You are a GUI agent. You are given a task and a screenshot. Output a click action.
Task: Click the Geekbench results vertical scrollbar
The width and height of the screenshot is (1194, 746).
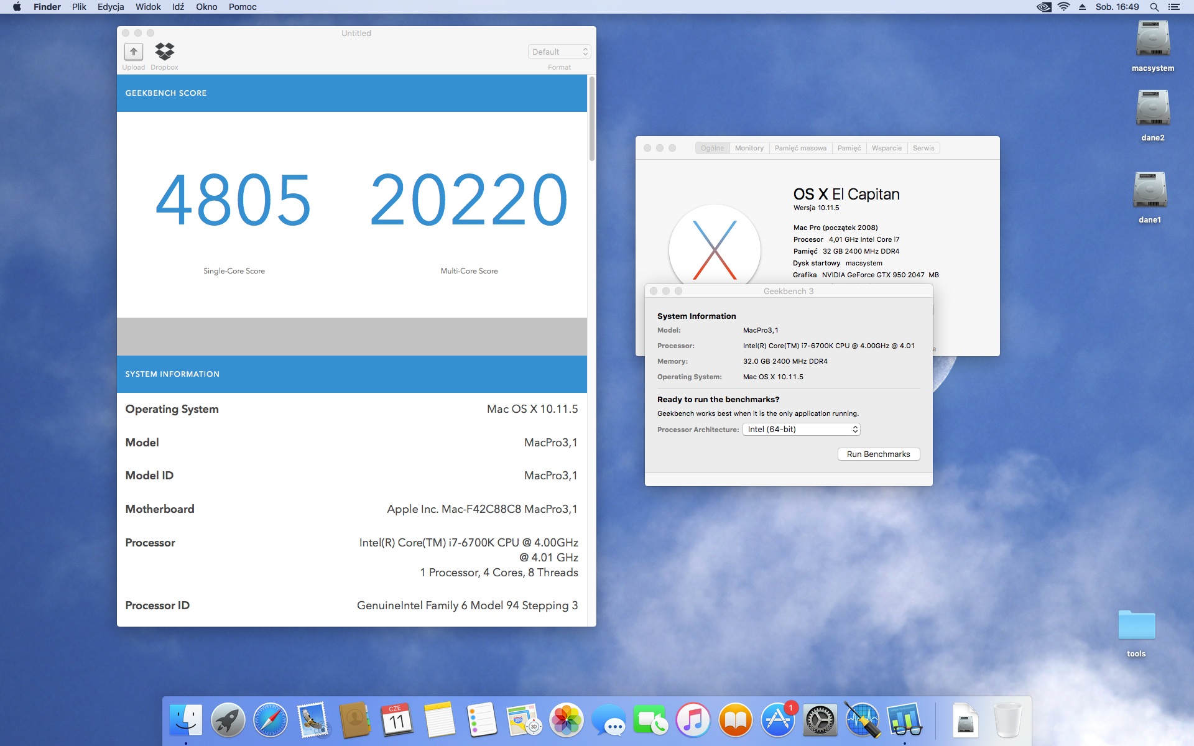click(x=591, y=119)
